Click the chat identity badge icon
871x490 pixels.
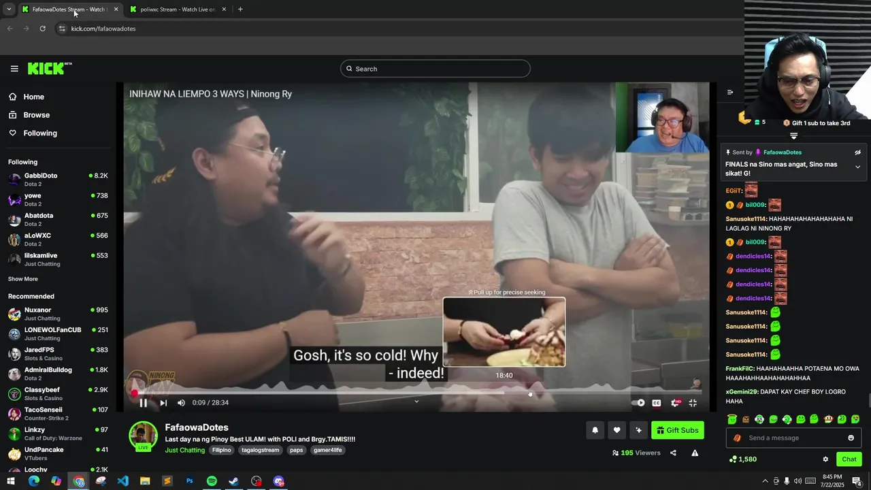click(737, 438)
